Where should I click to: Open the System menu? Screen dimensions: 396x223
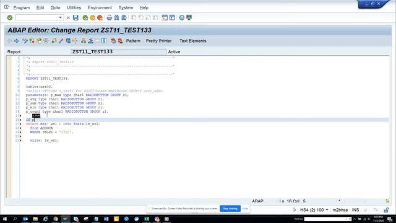pos(126,7)
